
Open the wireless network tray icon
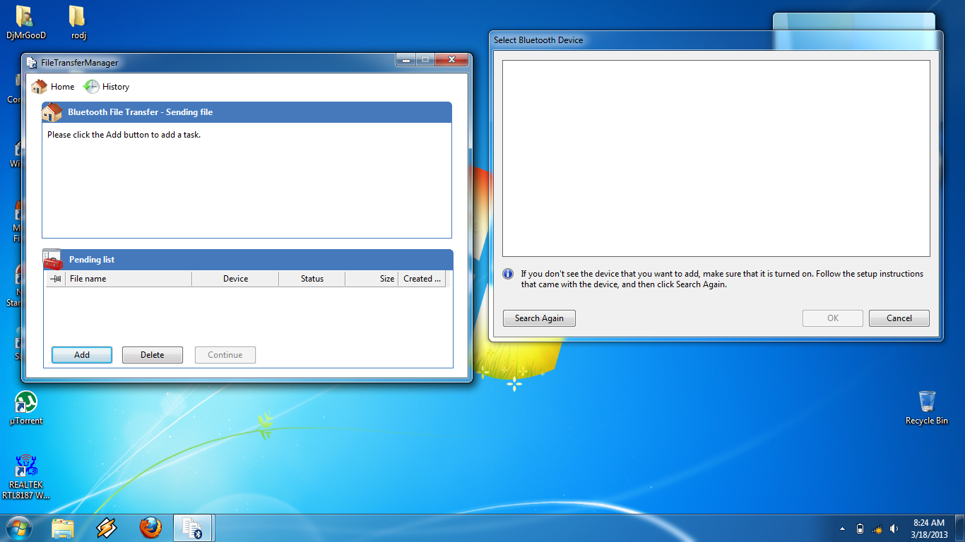coord(877,529)
